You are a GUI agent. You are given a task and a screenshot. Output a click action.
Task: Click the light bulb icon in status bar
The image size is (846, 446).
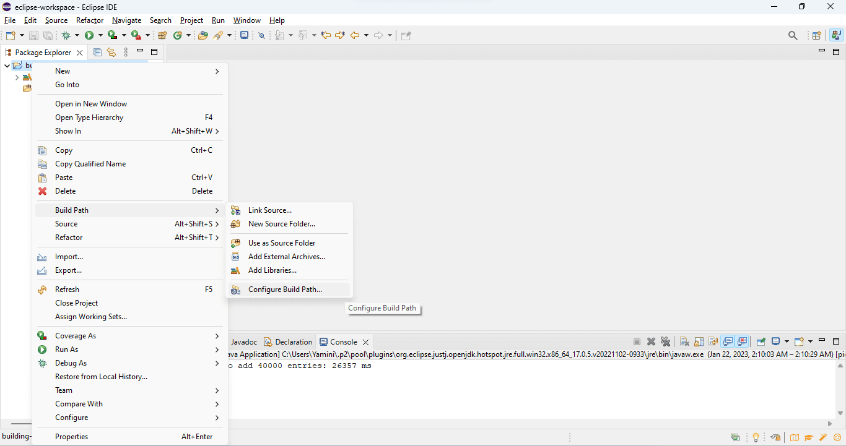(756, 437)
